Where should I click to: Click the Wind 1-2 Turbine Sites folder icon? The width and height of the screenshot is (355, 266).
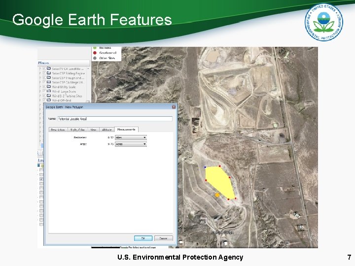click(49, 96)
